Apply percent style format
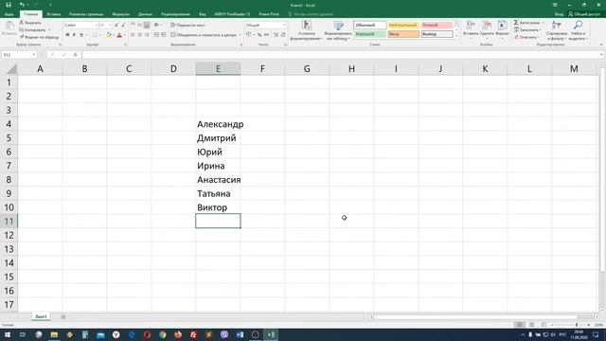This screenshot has height=341, width=606. click(259, 35)
